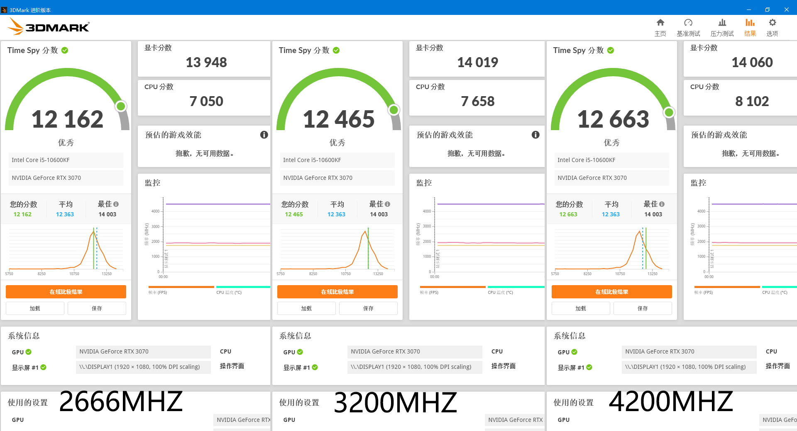Click the green validation check beside the 12 663 Time Spy title

click(x=611, y=50)
